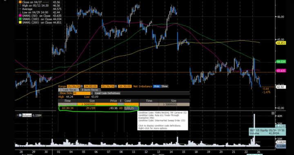This screenshot has width=294, height=155.
Task: Click the SMAVG (100) on Close legend label
Action: click(37, 19)
